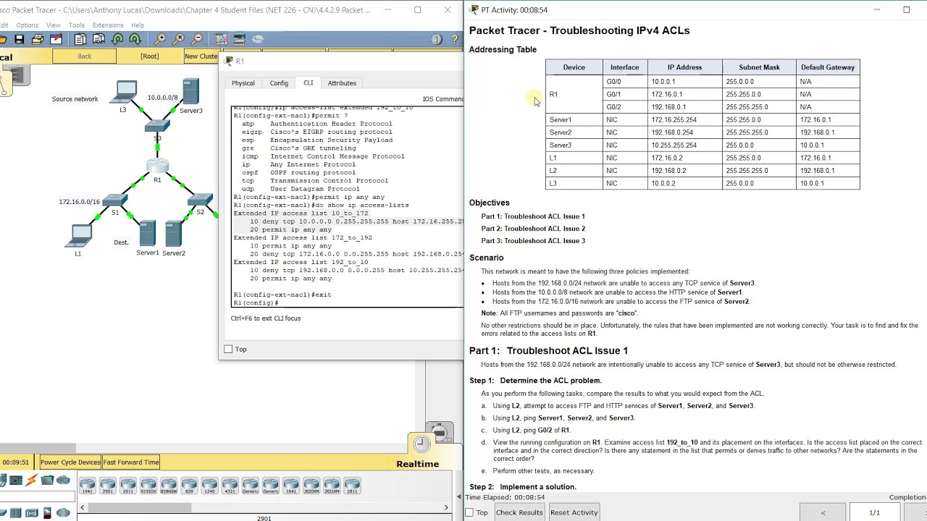
Task: Pick the 1841 router from device list
Action: [291, 485]
